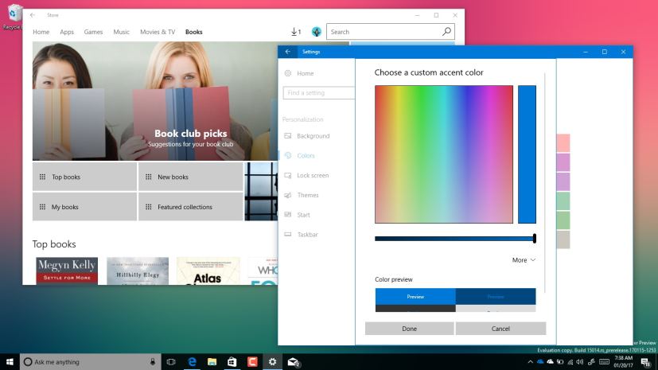Open the touch keyboard tray icon
658x370 pixels.
[x=604, y=361]
